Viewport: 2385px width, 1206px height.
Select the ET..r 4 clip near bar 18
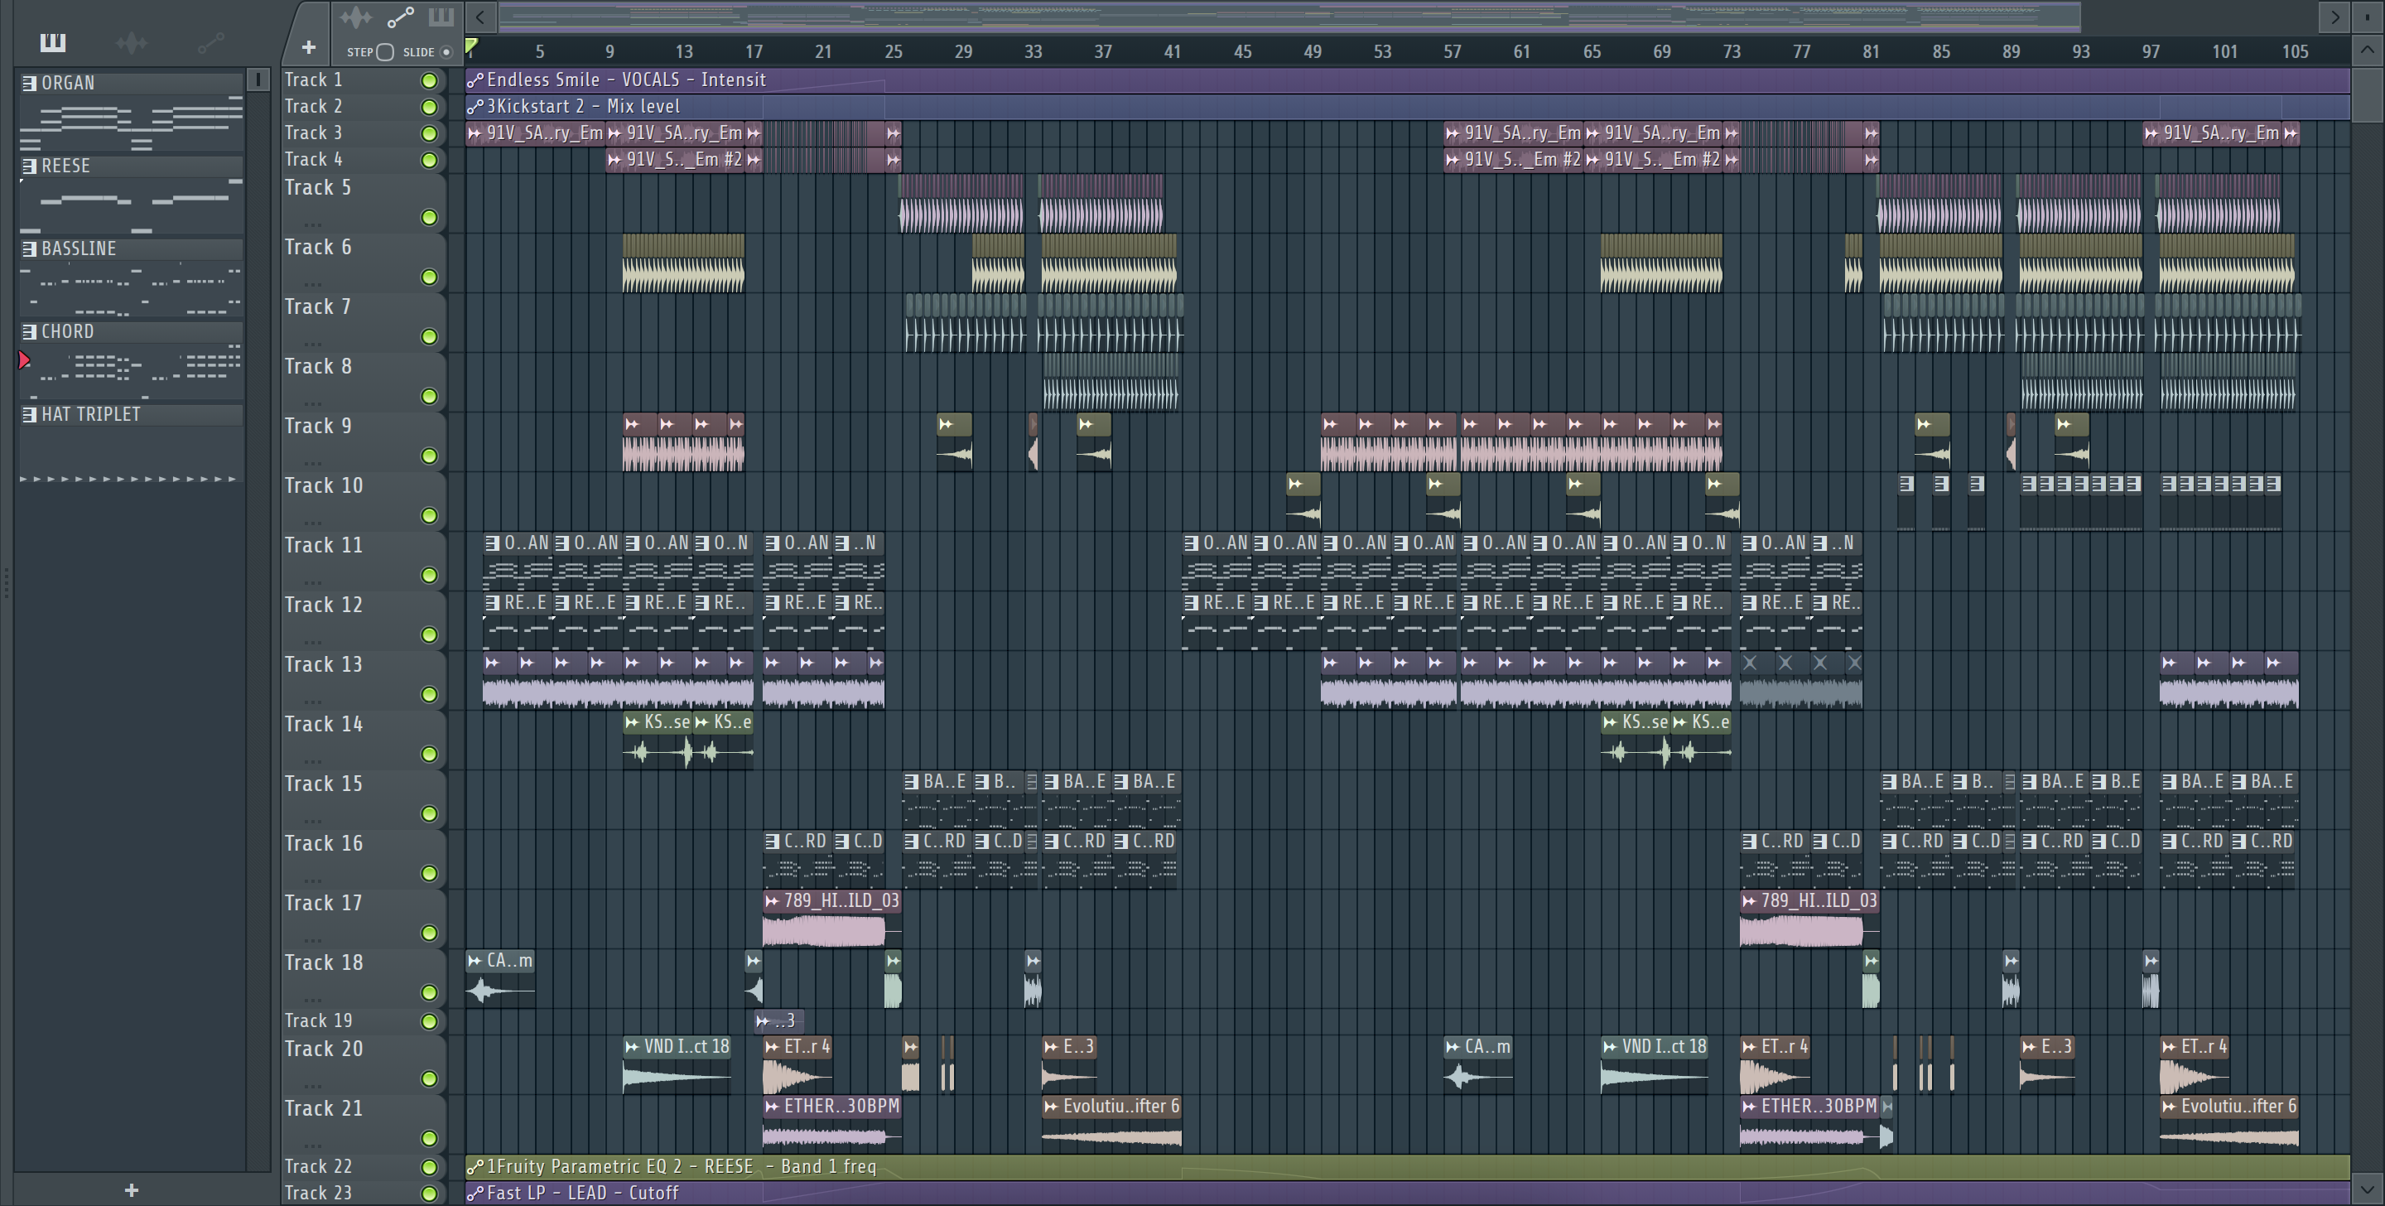[x=797, y=1067]
